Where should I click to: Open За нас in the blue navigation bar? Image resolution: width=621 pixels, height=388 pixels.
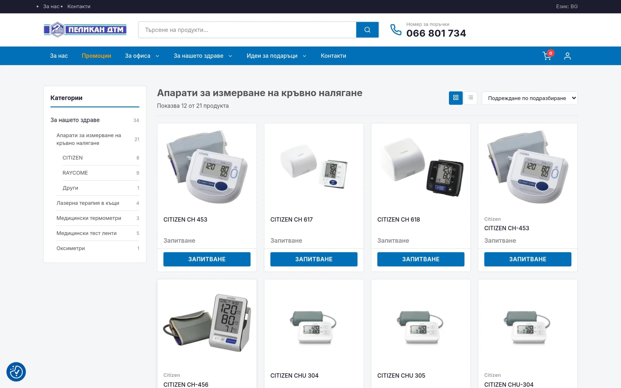click(59, 56)
